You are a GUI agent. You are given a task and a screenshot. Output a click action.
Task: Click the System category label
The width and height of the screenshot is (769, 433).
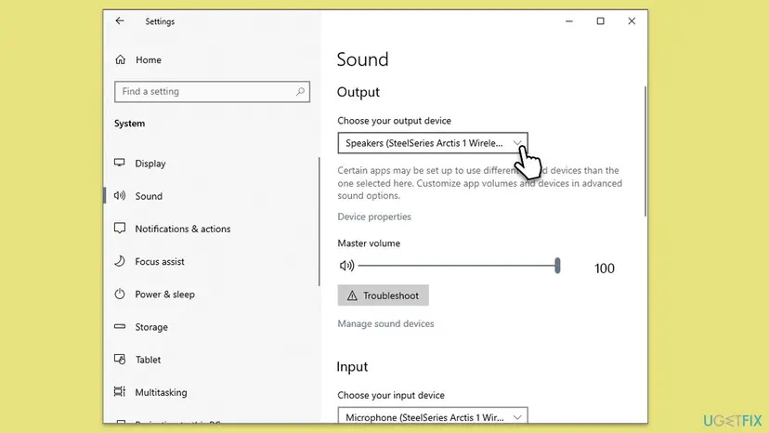pos(129,124)
